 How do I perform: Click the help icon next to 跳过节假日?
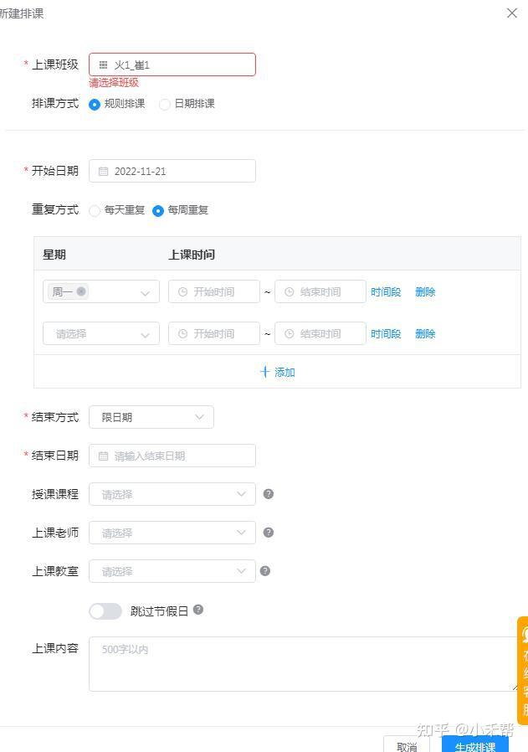(x=198, y=610)
